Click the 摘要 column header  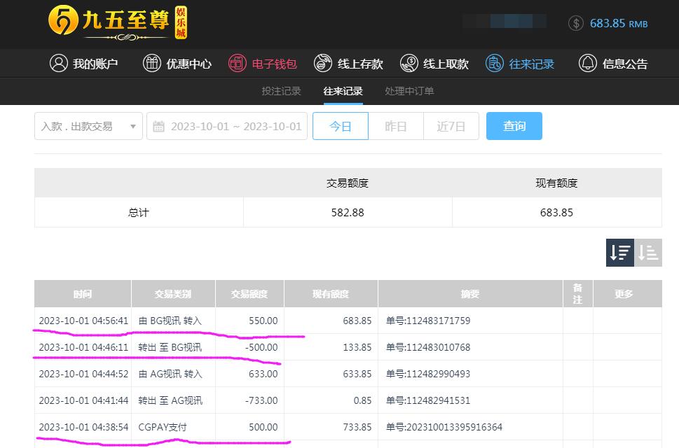pos(470,293)
